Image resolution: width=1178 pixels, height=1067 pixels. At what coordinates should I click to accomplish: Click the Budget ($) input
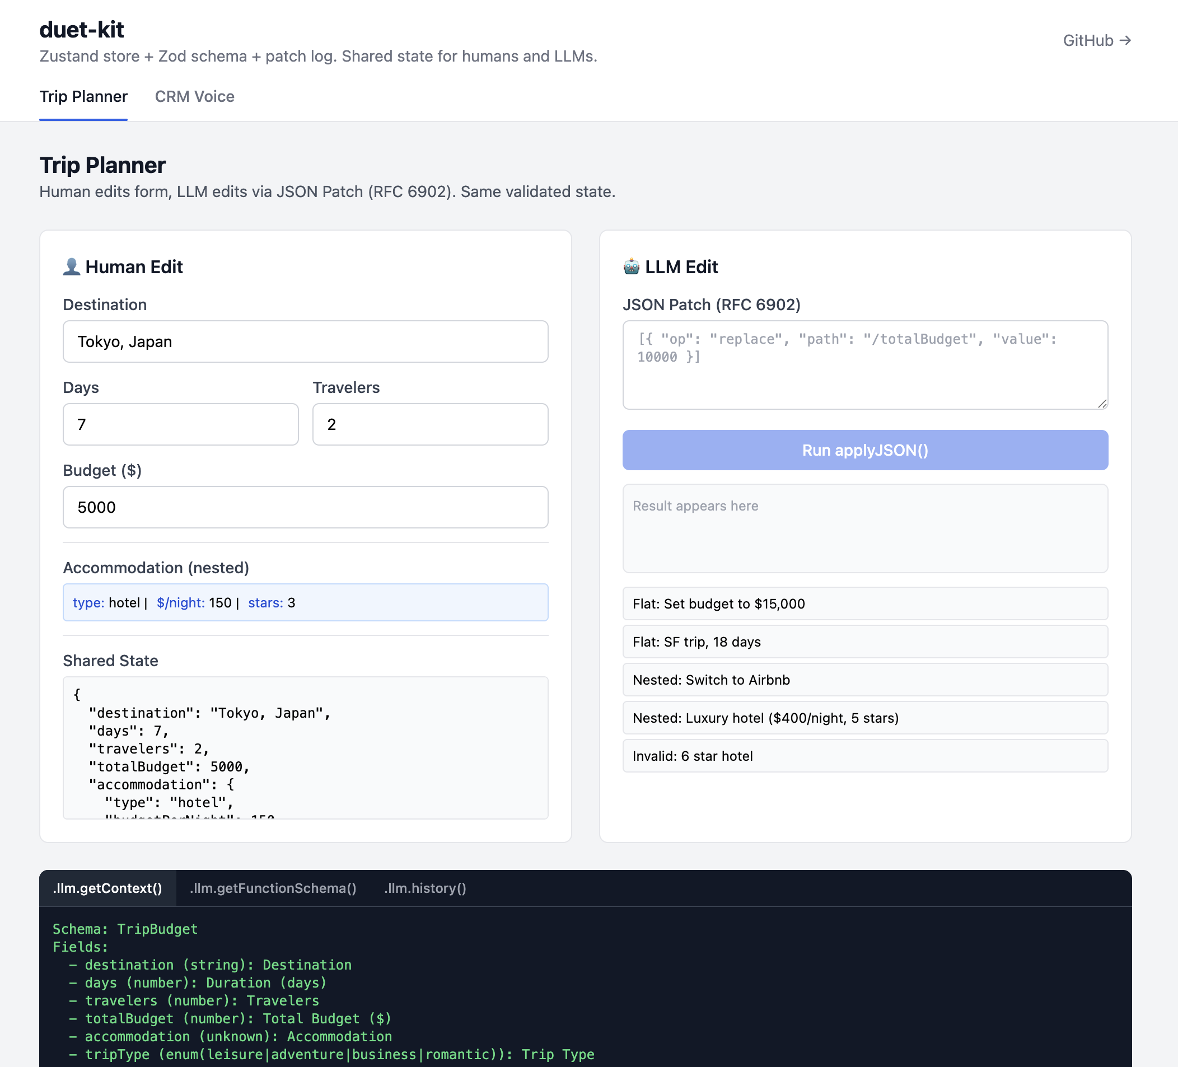click(x=305, y=507)
